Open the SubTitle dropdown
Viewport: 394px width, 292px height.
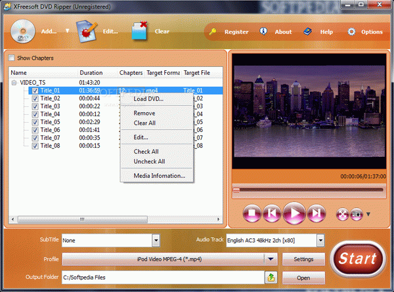click(x=156, y=241)
